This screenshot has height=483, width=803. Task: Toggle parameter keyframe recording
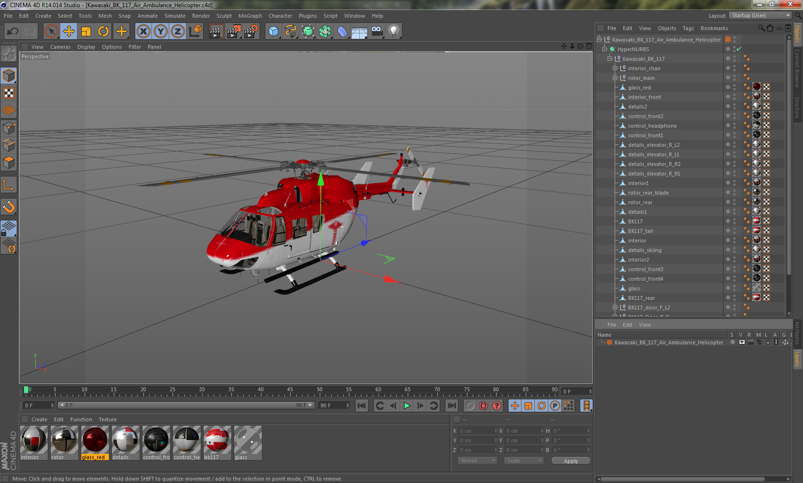pos(555,406)
